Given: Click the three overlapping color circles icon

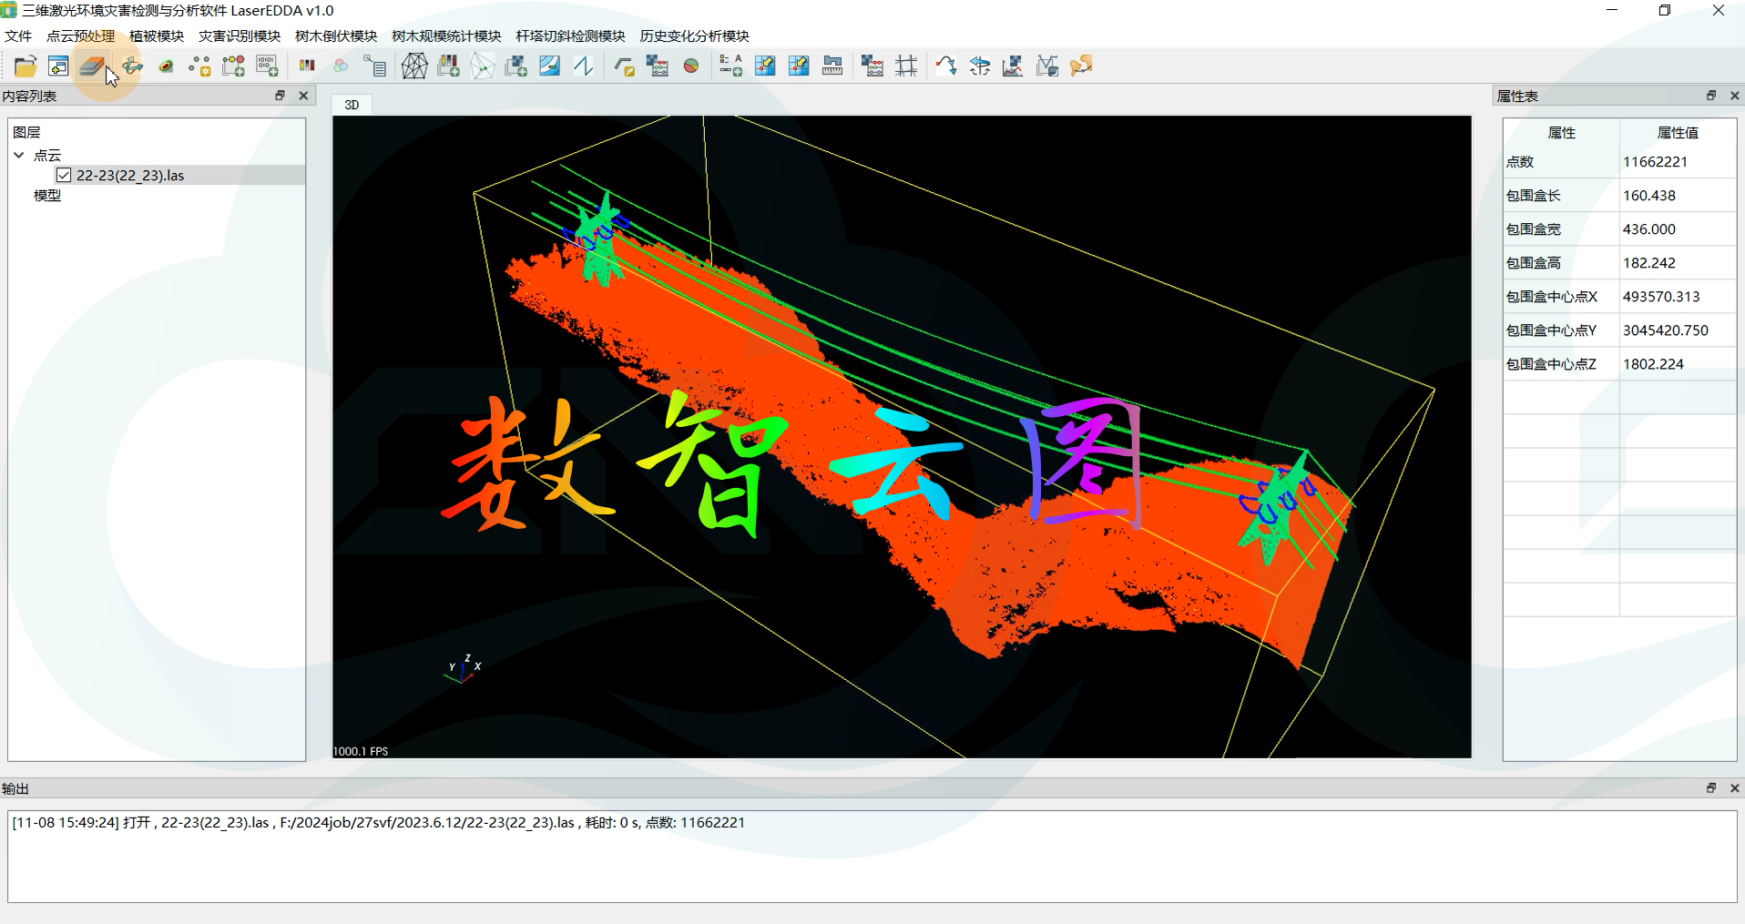Looking at the screenshot, I should (341, 66).
